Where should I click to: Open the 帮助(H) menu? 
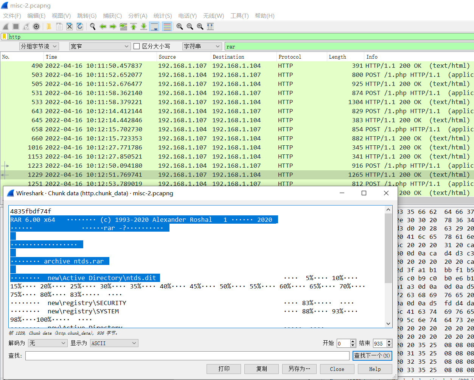point(265,16)
